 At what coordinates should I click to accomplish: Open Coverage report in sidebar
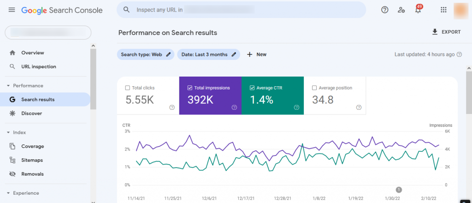(x=45, y=146)
